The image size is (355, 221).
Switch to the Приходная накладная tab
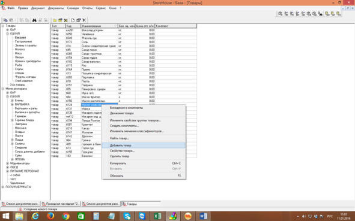coord(61,204)
